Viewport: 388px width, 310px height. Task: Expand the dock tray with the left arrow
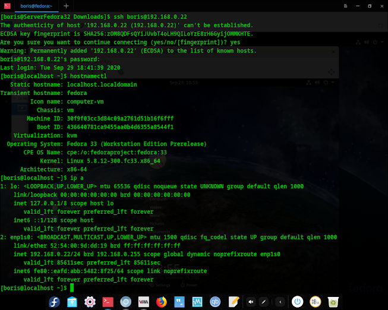click(280, 302)
